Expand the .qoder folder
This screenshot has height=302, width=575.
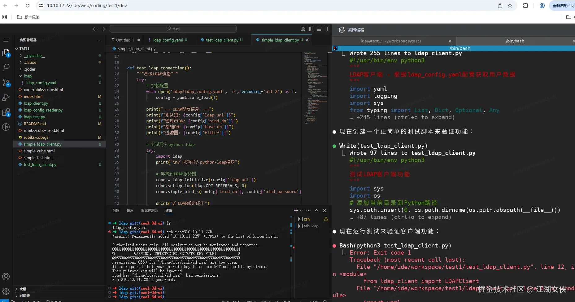[29, 69]
